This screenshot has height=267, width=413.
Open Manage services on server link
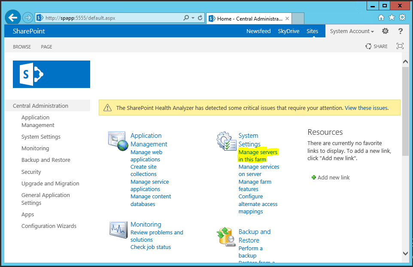258,170
